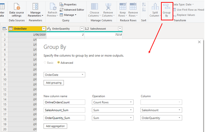Click Keep Rows icon
Viewport: 205px width, 132px height.
(x=123, y=6)
